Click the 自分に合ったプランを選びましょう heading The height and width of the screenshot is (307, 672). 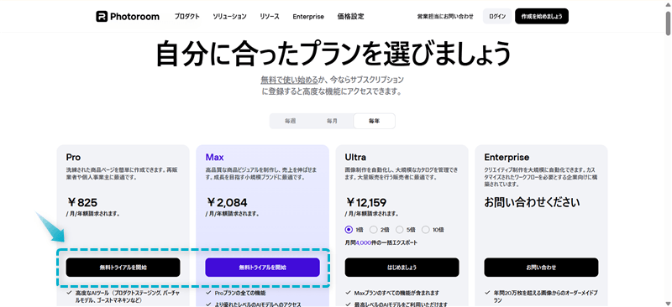pyautogui.click(x=333, y=54)
